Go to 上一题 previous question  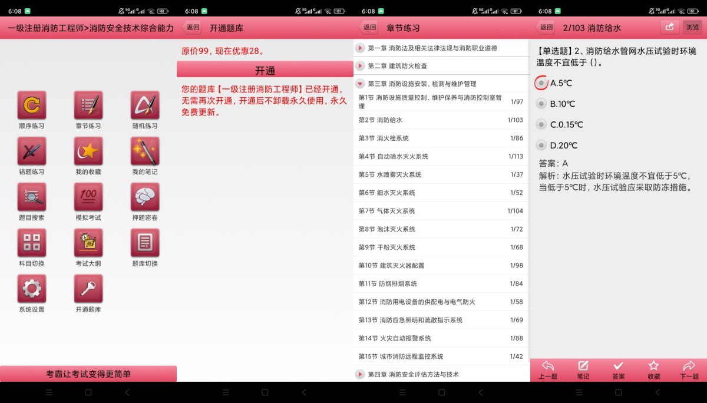(x=548, y=370)
